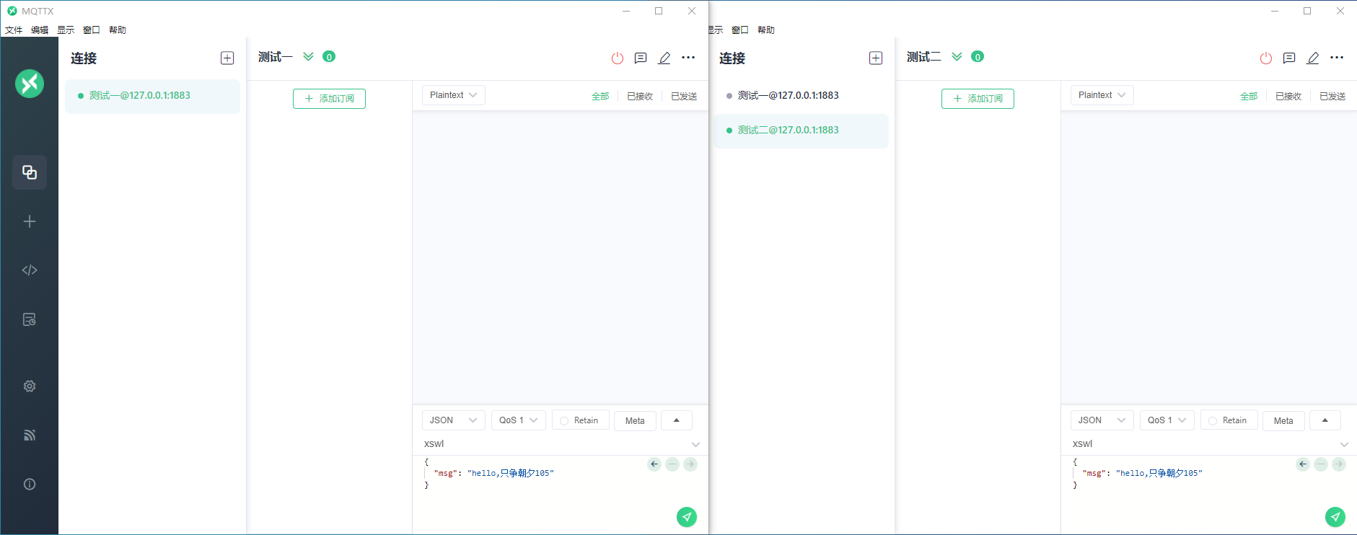Disconnect 测试一 with the red power icon
1357x535 pixels.
click(x=618, y=58)
